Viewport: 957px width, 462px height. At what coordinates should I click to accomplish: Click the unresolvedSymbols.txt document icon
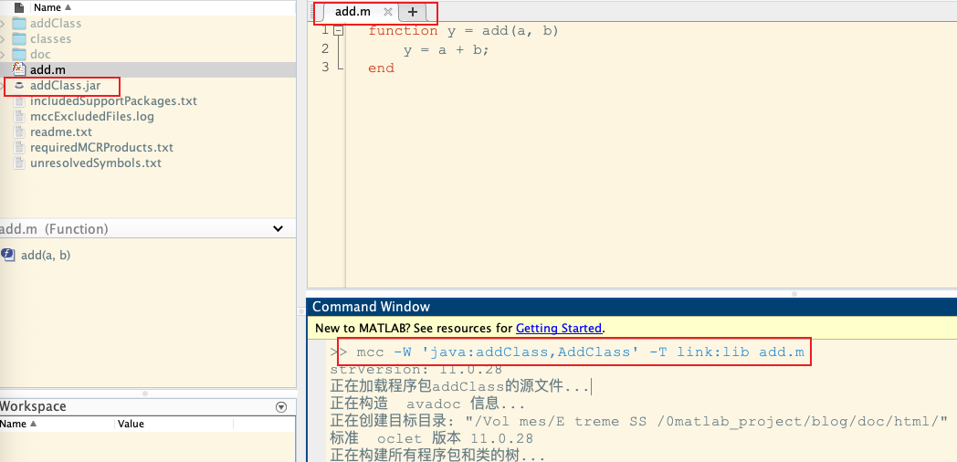[19, 163]
